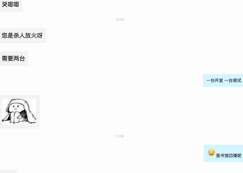Click the 13:38 timestamp label
This screenshot has height=173, width=243.
[x=120, y=19]
